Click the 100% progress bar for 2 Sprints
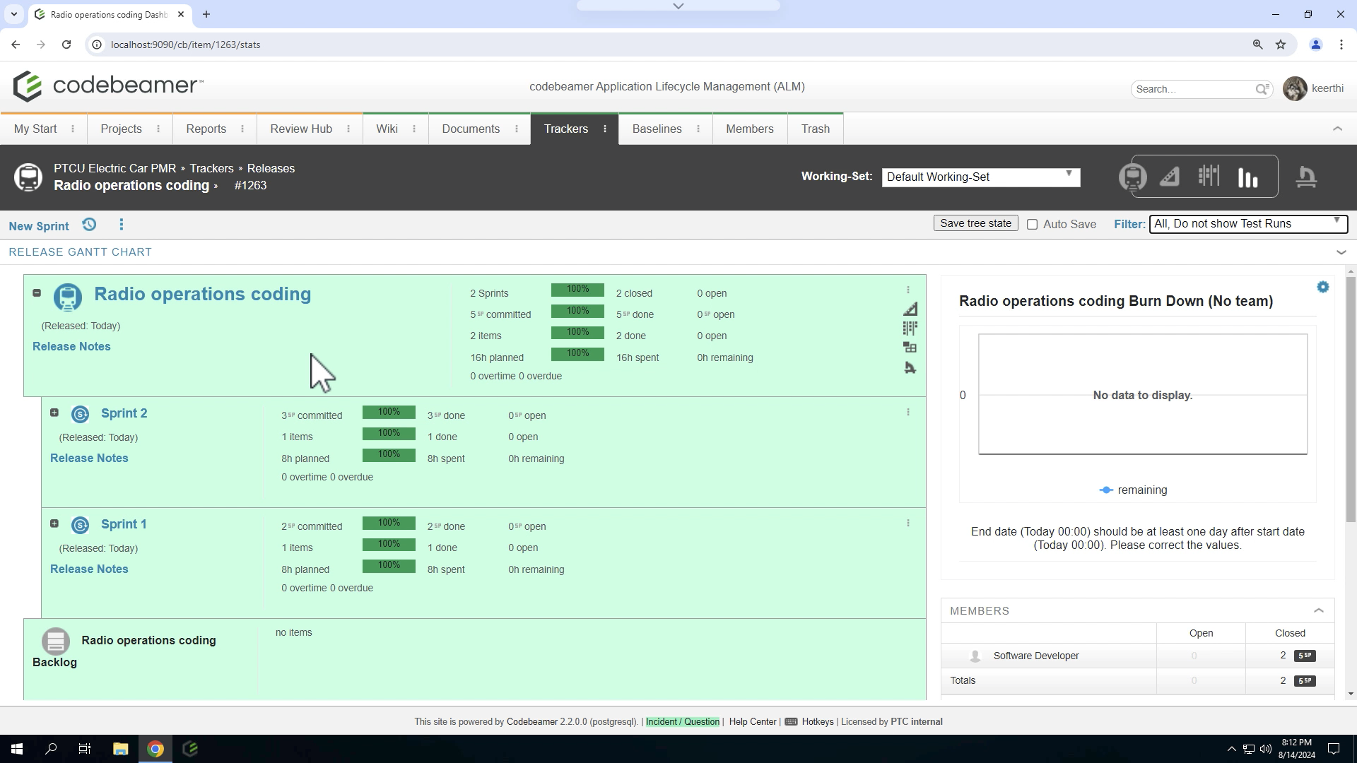 pyautogui.click(x=577, y=290)
